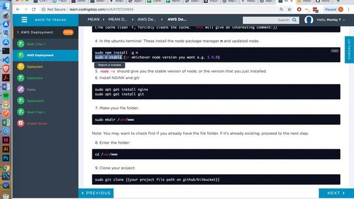Click the purple Deploy icon

pos(21,90)
